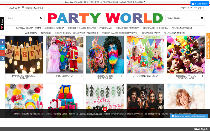Close the cookie notice with red X
This screenshot has width=210, height=131.
[105, 109]
